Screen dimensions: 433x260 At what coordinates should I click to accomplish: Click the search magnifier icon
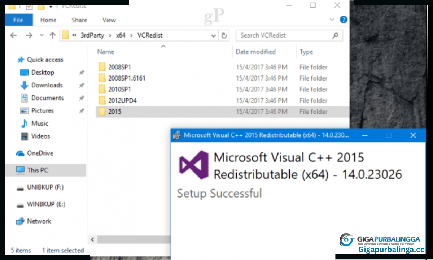pos(335,35)
